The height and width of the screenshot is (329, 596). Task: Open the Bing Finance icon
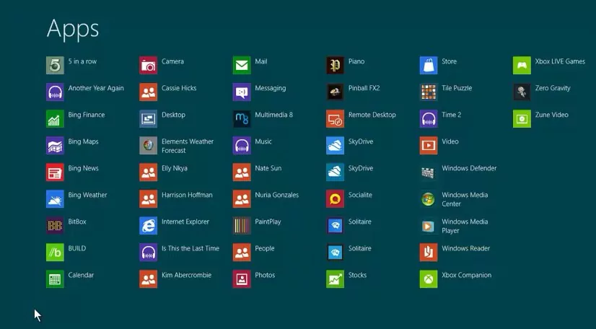(55, 119)
